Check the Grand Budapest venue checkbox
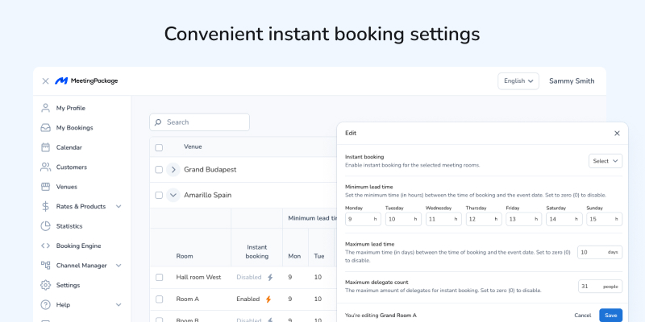Screen dimensions: 645x322 pyautogui.click(x=159, y=170)
